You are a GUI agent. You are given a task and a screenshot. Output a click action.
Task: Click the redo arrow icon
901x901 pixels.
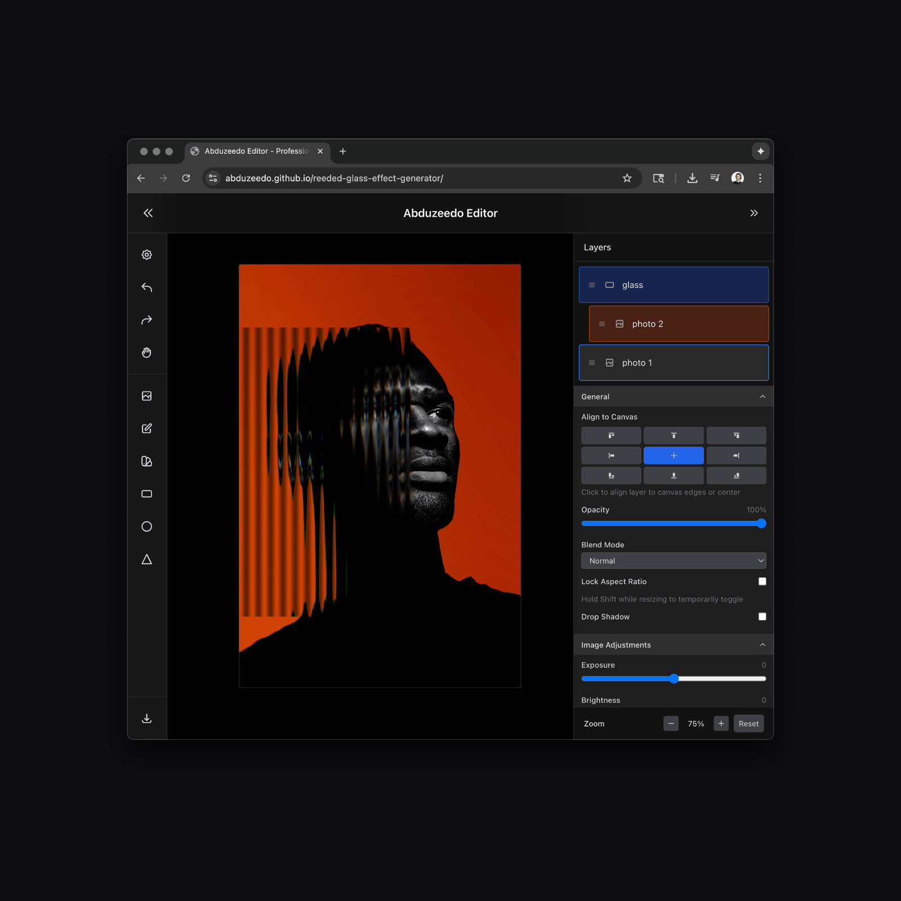(146, 320)
